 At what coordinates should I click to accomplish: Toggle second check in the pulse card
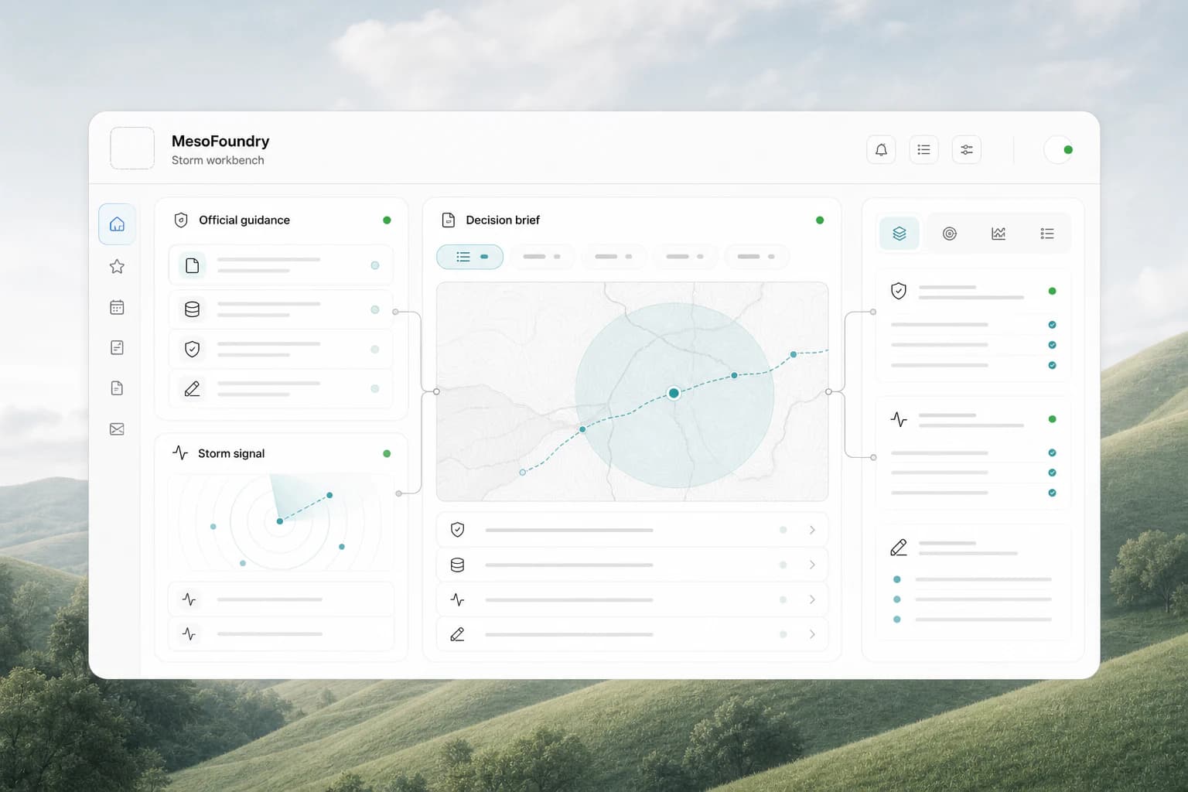[1052, 473]
